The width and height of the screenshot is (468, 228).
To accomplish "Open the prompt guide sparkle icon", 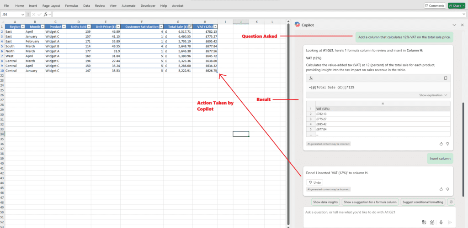I will pos(432,223).
